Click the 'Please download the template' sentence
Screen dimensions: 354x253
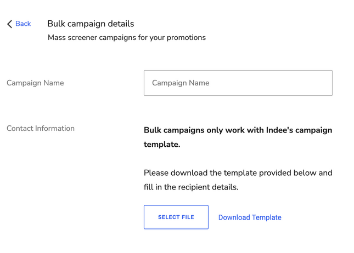(238, 173)
